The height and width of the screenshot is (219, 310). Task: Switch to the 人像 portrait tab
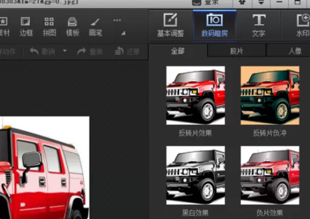[x=295, y=51]
